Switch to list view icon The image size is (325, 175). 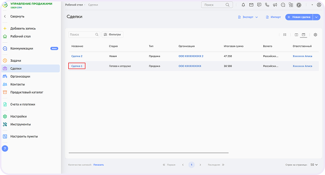click(x=285, y=35)
